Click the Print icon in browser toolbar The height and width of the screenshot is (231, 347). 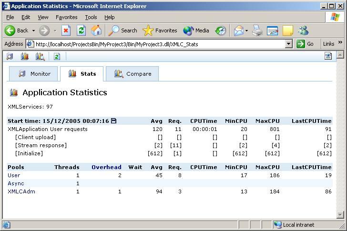(x=257, y=30)
